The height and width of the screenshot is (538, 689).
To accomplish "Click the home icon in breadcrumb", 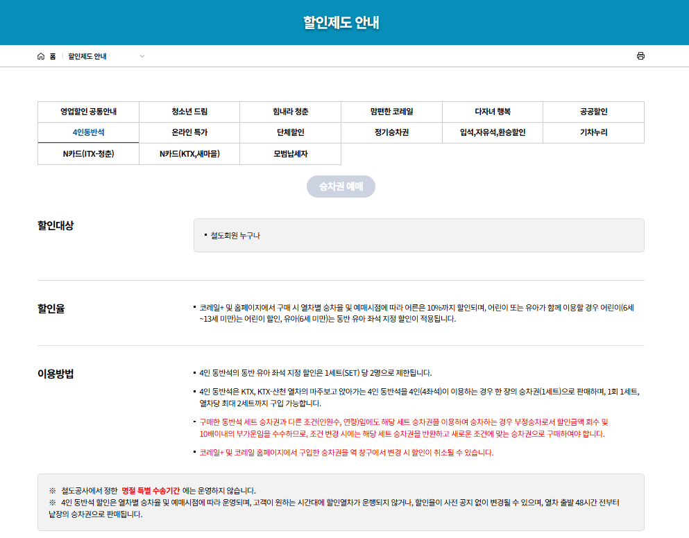I will click(41, 56).
